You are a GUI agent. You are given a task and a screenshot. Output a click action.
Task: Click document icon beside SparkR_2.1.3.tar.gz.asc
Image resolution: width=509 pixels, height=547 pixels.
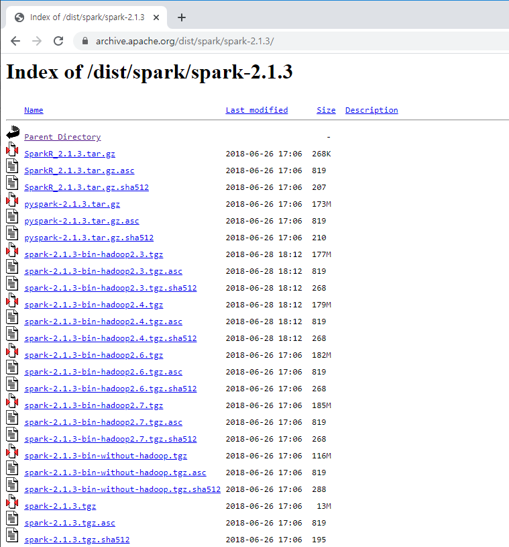pyautogui.click(x=12, y=166)
